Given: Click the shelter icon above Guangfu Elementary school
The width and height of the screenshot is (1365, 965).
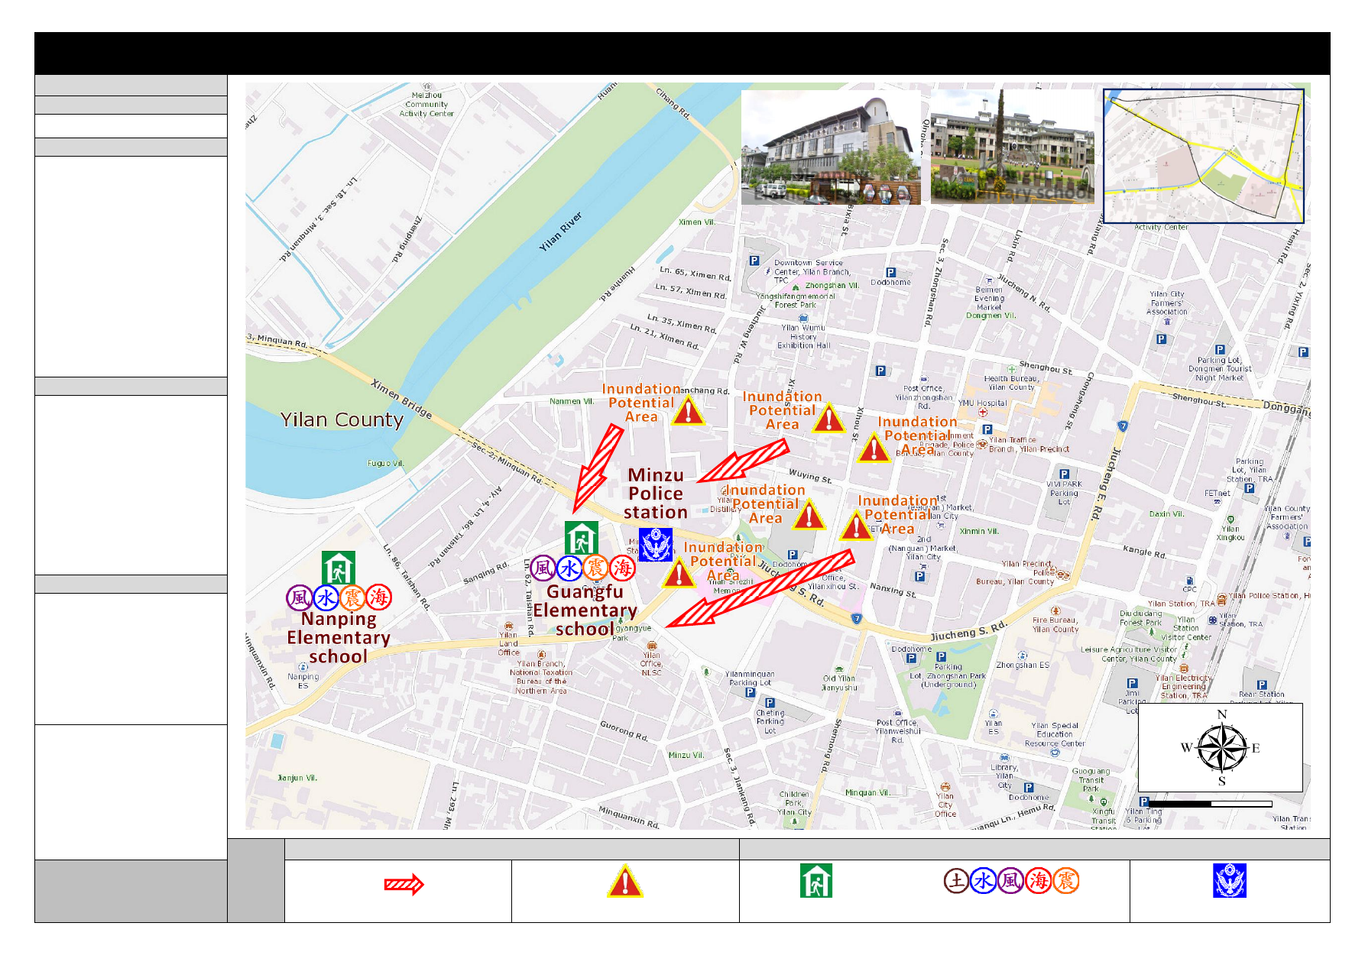Looking at the screenshot, I should click(x=582, y=538).
